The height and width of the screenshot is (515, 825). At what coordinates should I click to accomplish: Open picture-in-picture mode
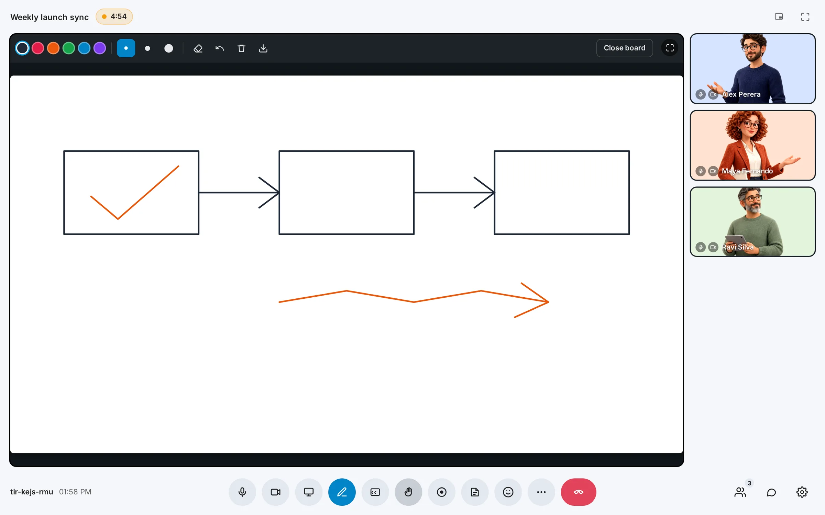(x=779, y=17)
